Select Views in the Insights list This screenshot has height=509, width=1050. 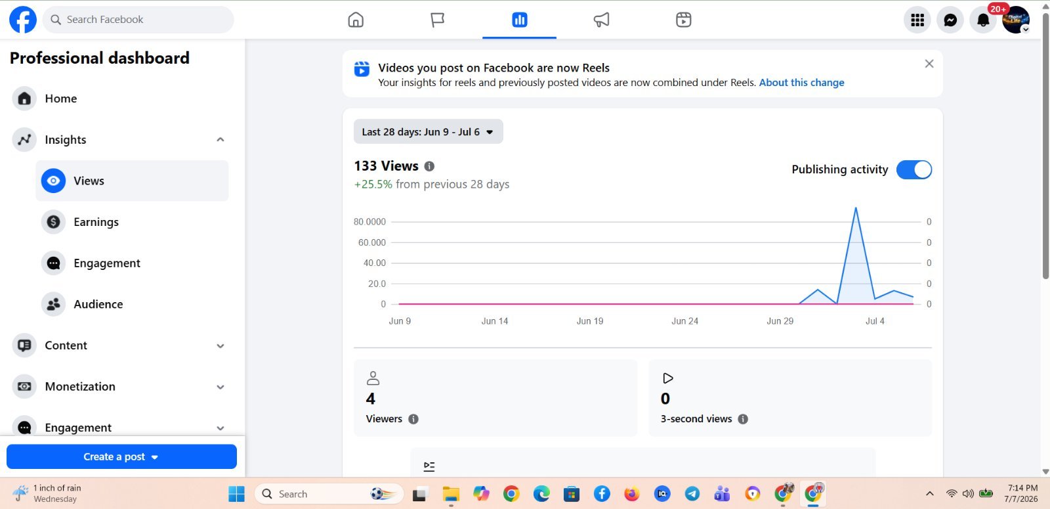(x=132, y=181)
